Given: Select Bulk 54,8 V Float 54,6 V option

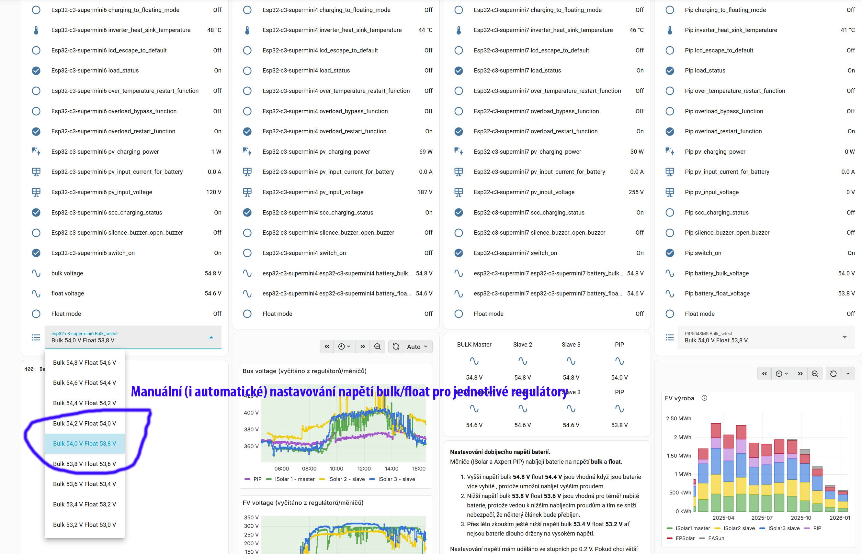Looking at the screenshot, I should [85, 363].
